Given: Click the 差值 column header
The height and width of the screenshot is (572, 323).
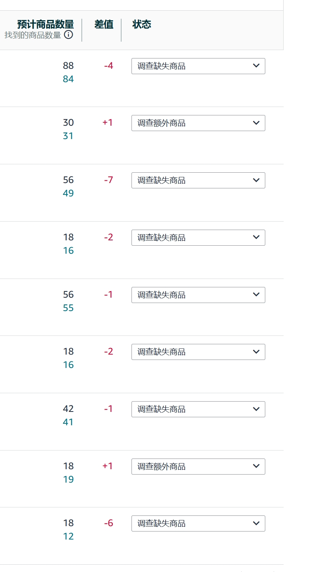Looking at the screenshot, I should tap(104, 24).
